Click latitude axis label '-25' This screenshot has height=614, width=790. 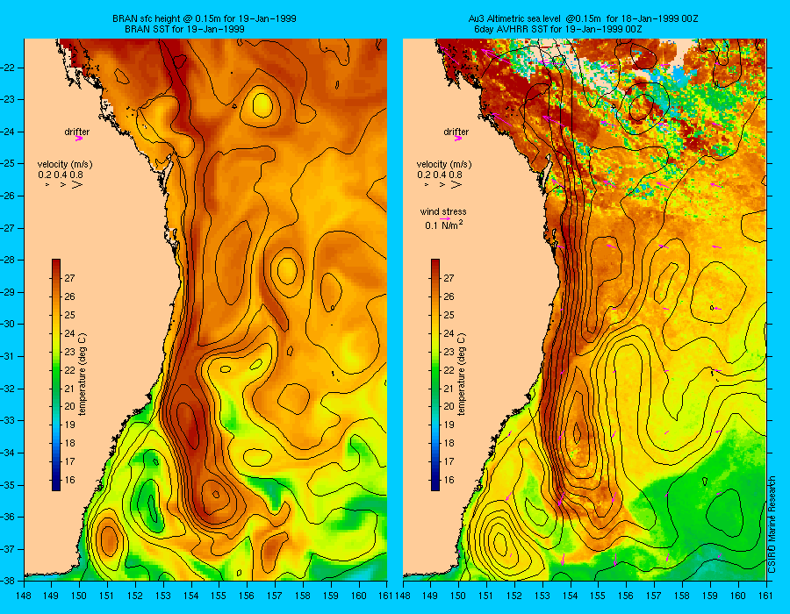click(9, 163)
